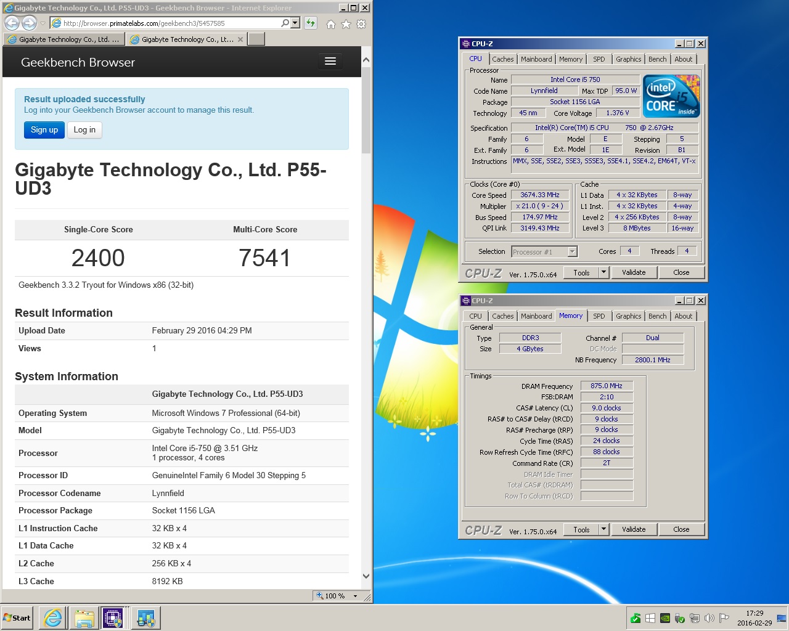Image resolution: width=789 pixels, height=631 pixels.
Task: Toggle the Geekbench Browser hamburger menu
Action: [330, 61]
